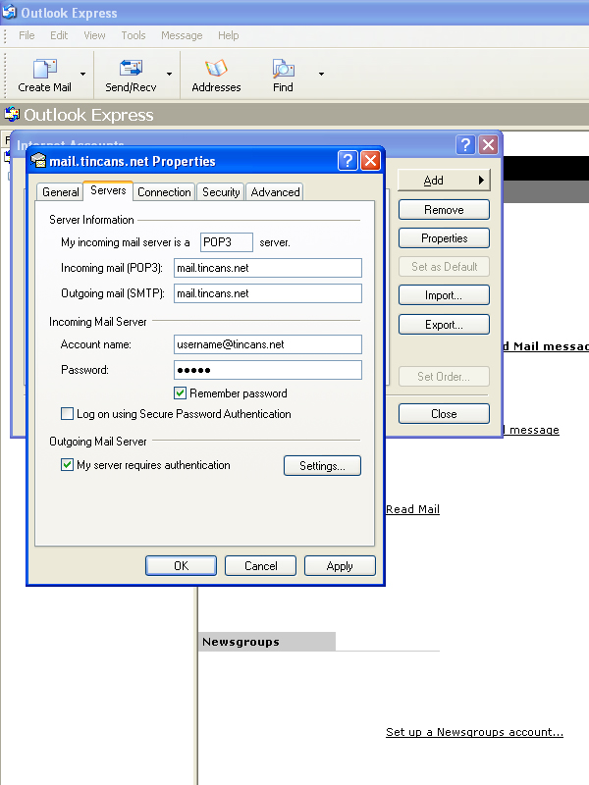Click the Password field

click(x=268, y=370)
